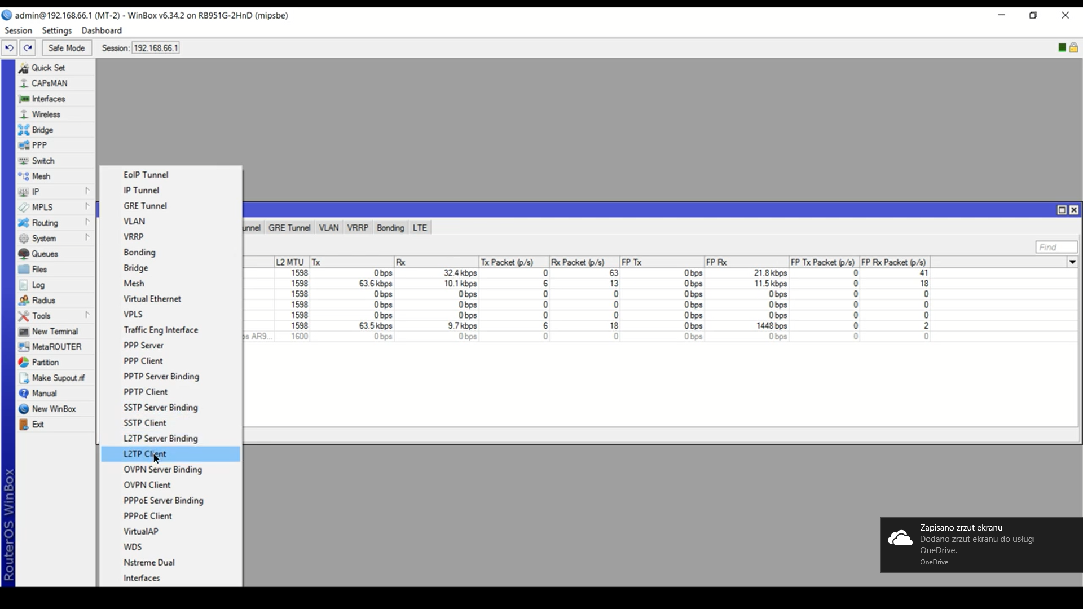Switch to the Bonding tab
This screenshot has height=609, width=1083.
click(390, 228)
